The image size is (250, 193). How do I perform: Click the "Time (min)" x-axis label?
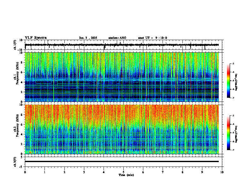[x=126, y=175]
